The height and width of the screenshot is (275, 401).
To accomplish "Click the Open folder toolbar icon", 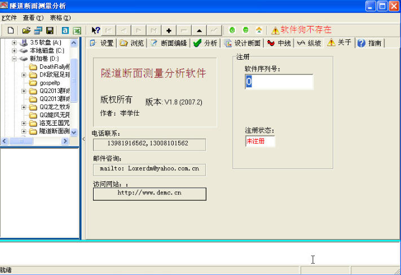I will point(27,30).
